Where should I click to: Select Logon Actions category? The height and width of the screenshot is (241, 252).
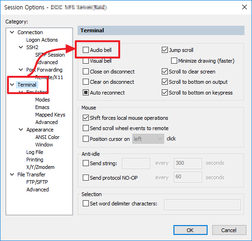(x=42, y=40)
